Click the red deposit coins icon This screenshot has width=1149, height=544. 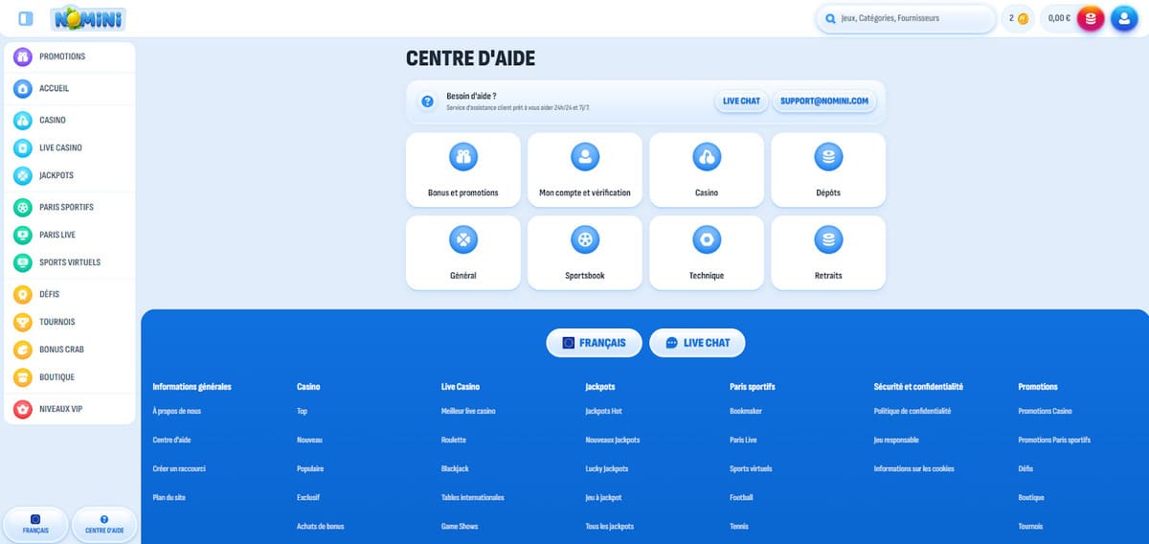[1090, 18]
